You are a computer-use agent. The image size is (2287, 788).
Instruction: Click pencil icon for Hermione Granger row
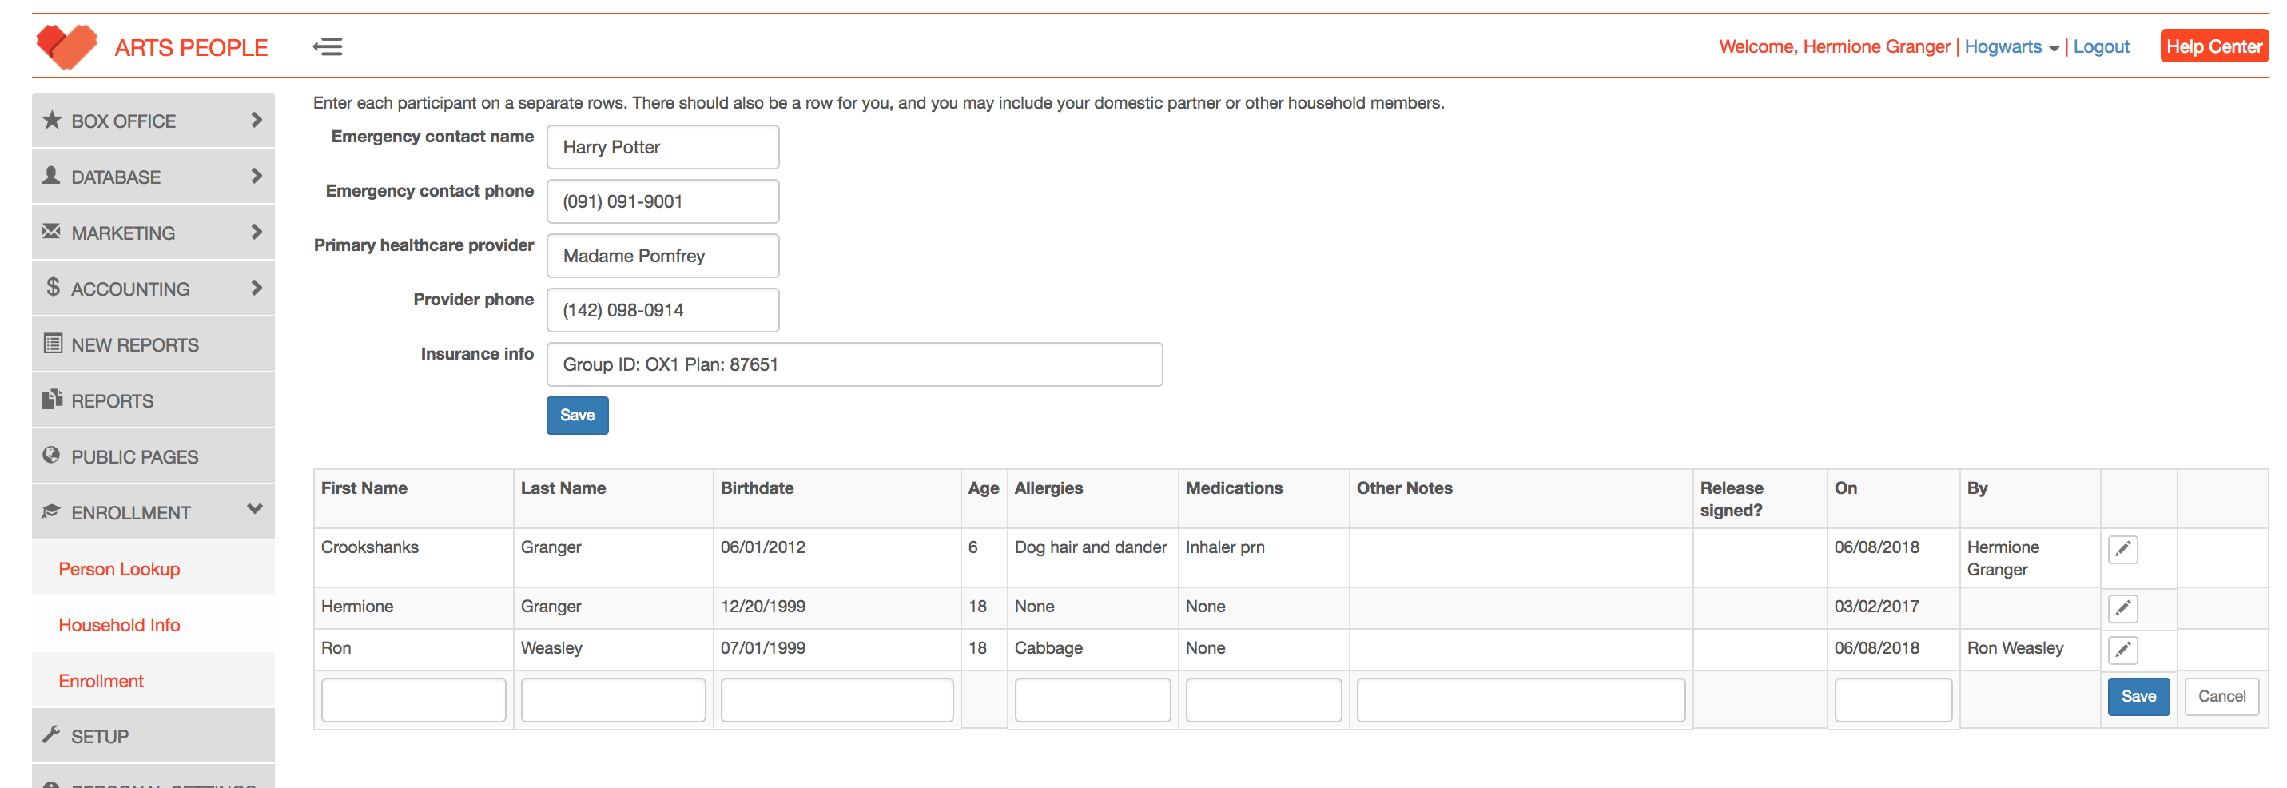pos(2122,608)
